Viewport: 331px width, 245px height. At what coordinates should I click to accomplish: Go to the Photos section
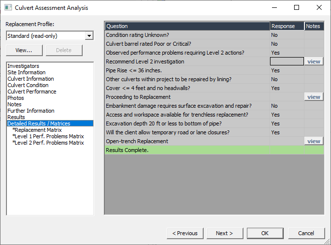16,98
